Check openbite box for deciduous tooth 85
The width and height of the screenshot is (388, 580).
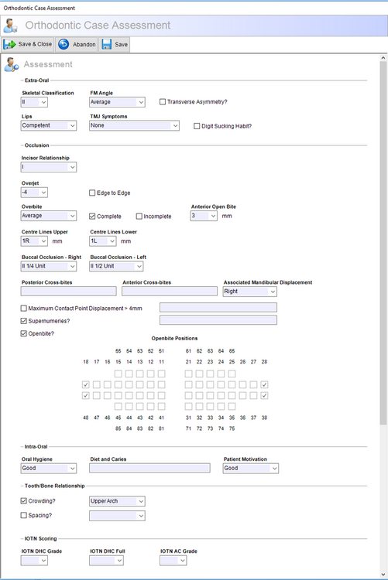pos(118,406)
